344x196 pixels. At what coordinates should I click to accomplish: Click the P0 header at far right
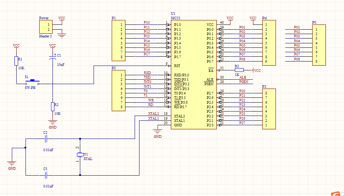point(318,45)
